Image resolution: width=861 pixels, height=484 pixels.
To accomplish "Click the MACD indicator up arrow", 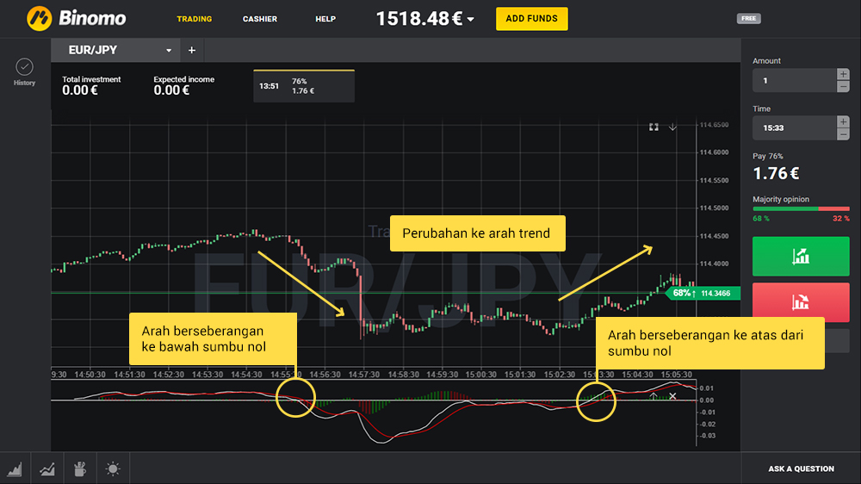I will pyautogui.click(x=653, y=395).
